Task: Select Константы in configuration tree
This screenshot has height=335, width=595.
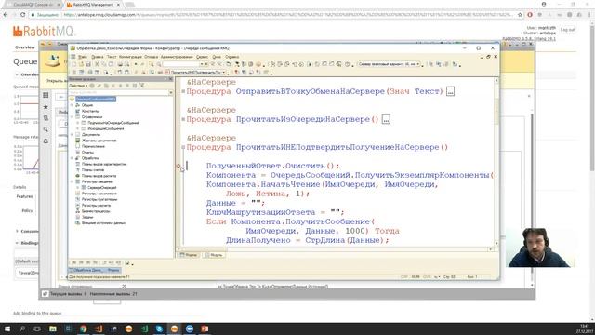Action: coord(90,111)
